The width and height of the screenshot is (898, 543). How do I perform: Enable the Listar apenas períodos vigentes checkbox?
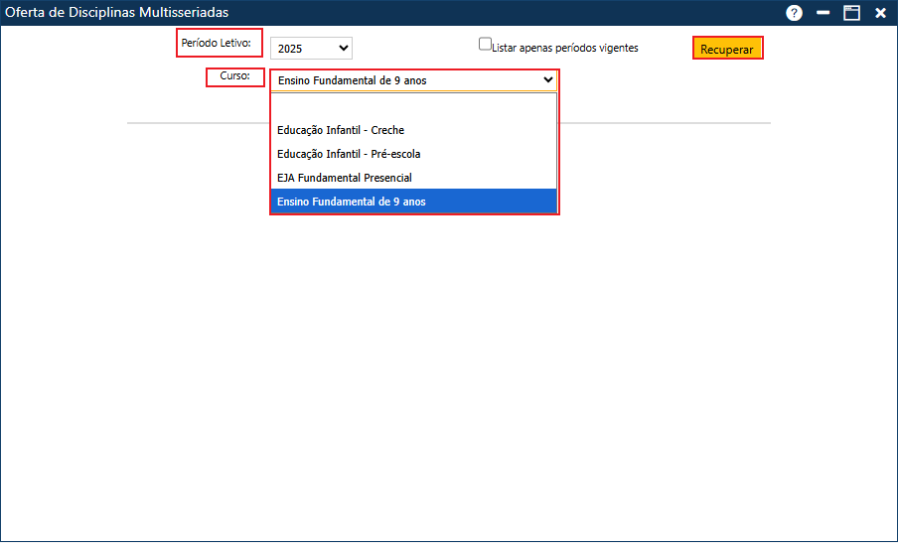[x=485, y=44]
